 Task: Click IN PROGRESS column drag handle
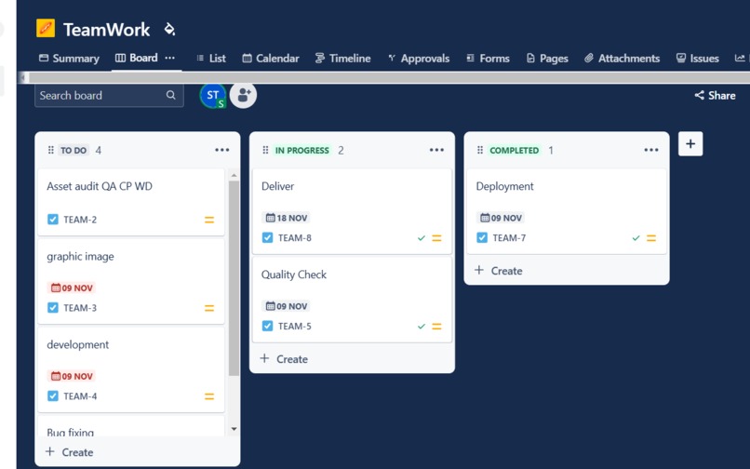tap(265, 150)
